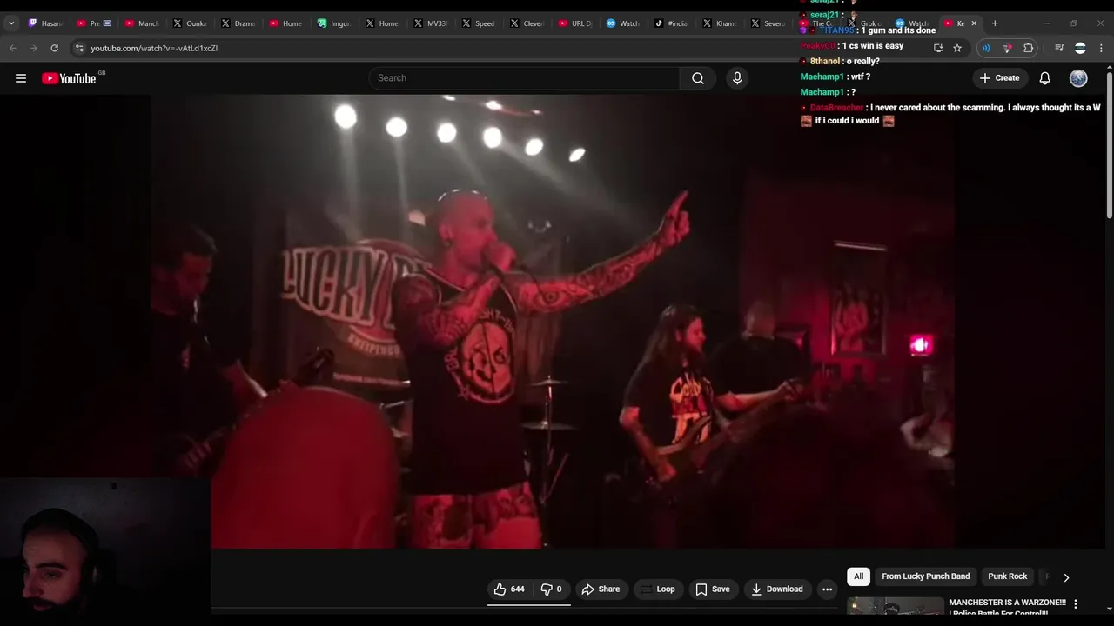This screenshot has width=1114, height=626.
Task: Close the active YouTube tab
Action: tap(974, 23)
